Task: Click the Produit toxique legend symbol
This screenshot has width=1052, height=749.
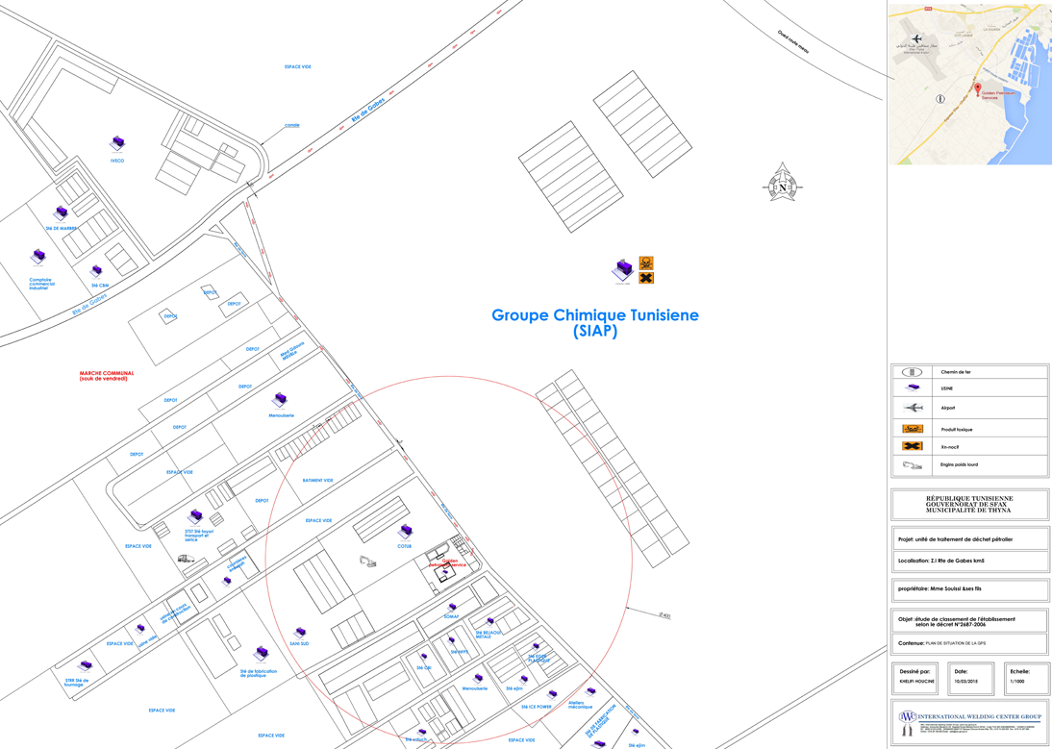Action: [913, 429]
